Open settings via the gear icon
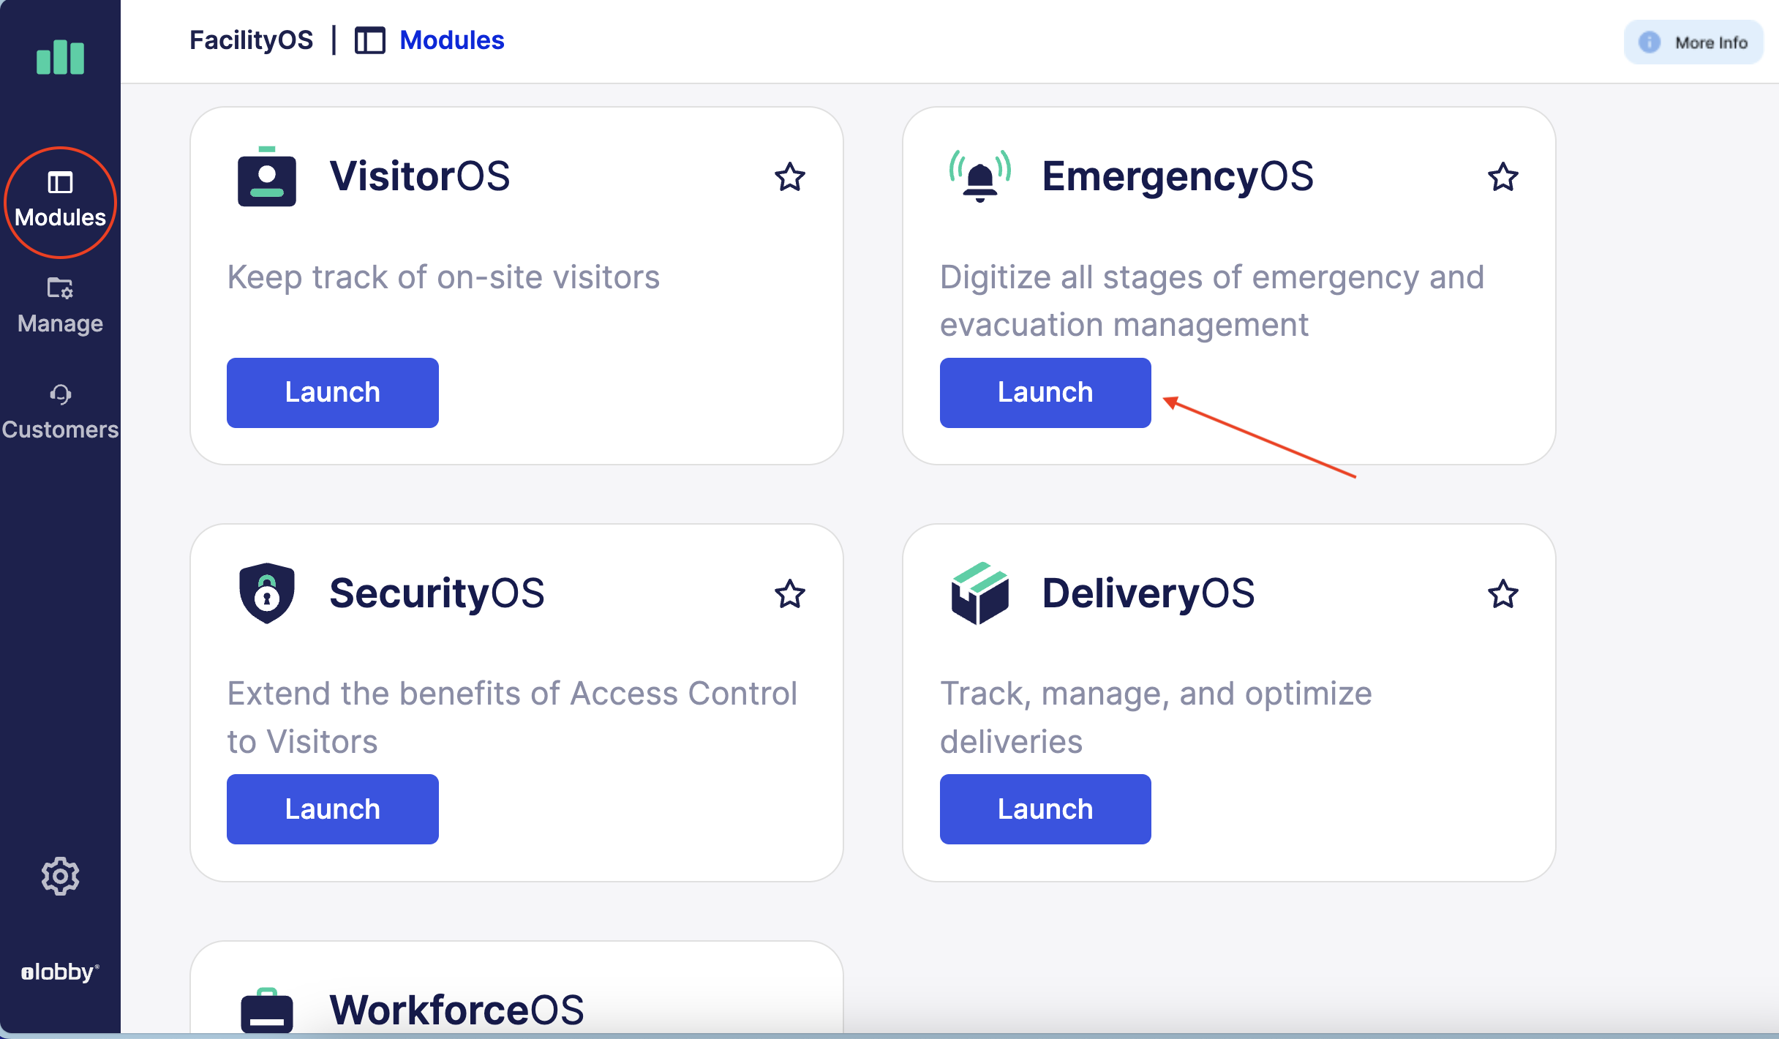This screenshot has width=1779, height=1039. coord(60,876)
